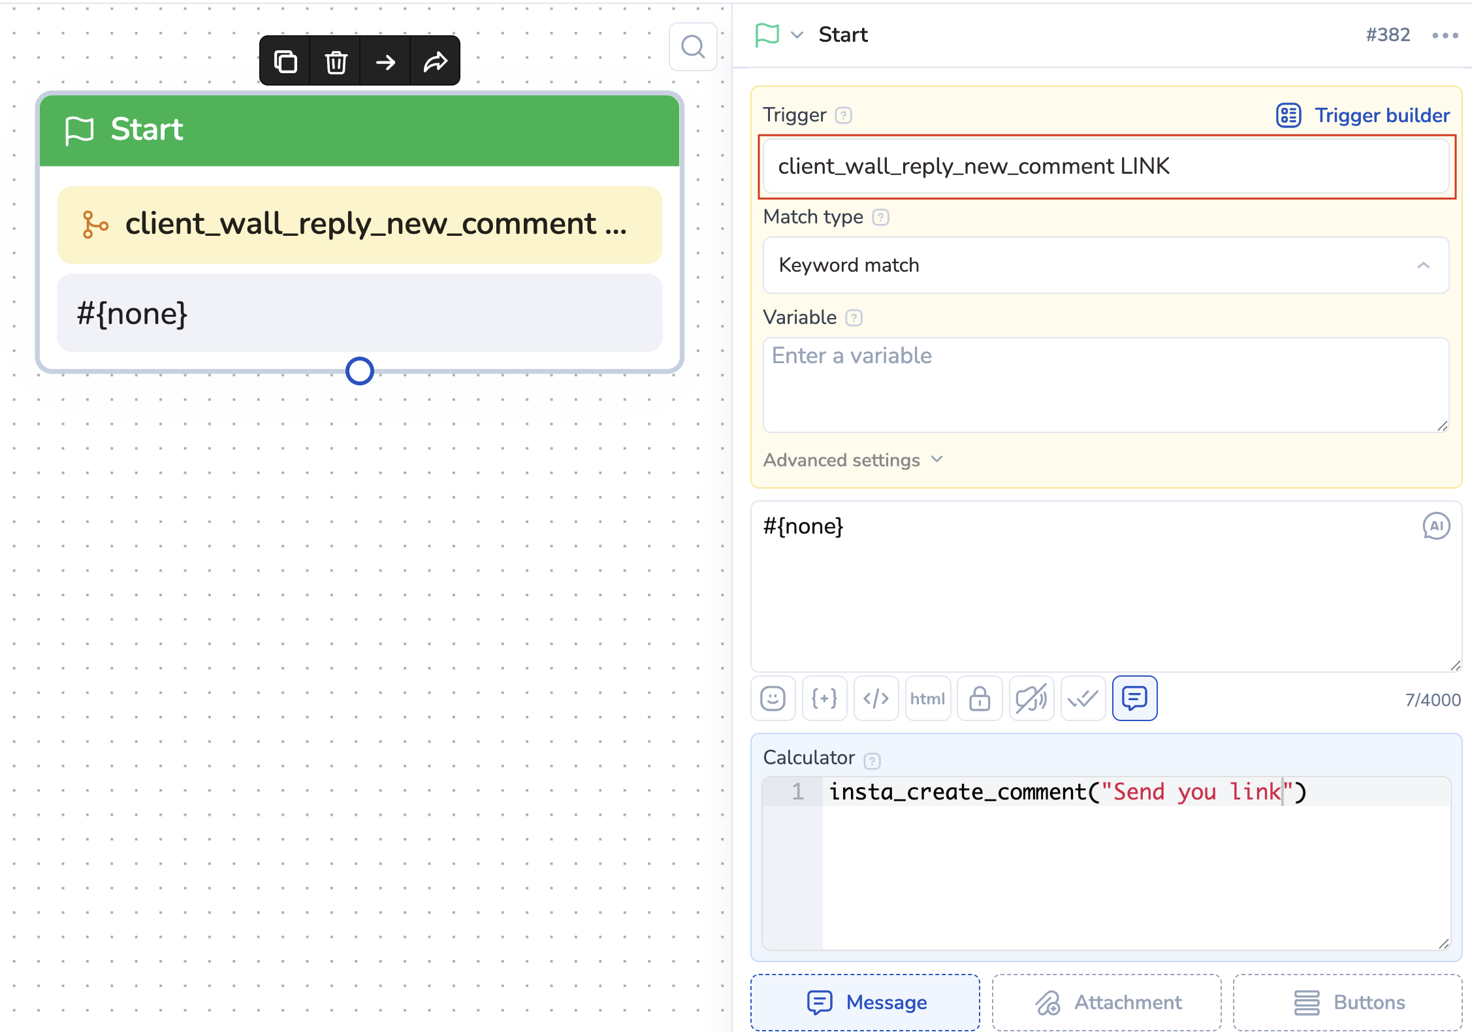This screenshot has width=1472, height=1032.
Task: Open block type dropdown next to flag
Action: [x=797, y=35]
